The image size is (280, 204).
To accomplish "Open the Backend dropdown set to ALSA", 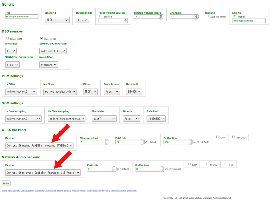I will (x=57, y=20).
